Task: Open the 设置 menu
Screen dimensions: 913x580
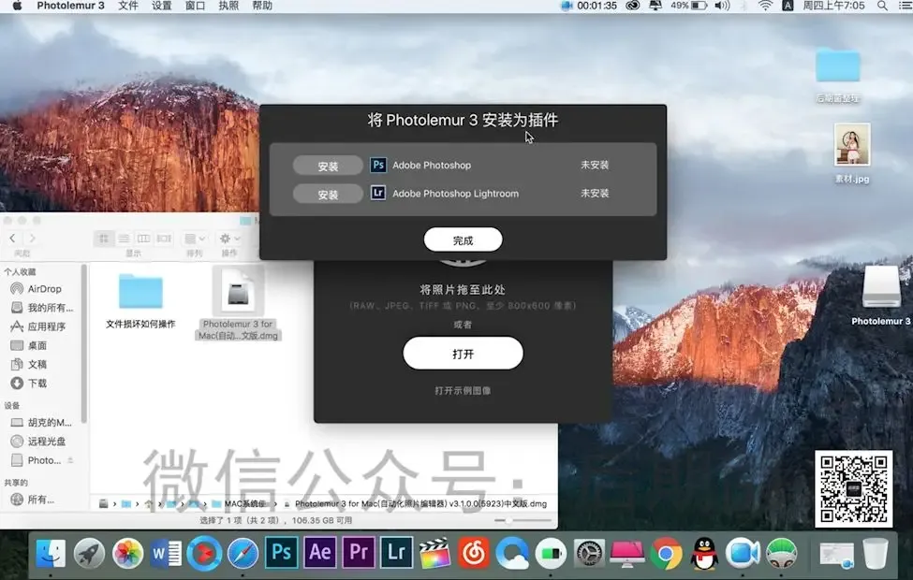Action: pyautogui.click(x=162, y=6)
